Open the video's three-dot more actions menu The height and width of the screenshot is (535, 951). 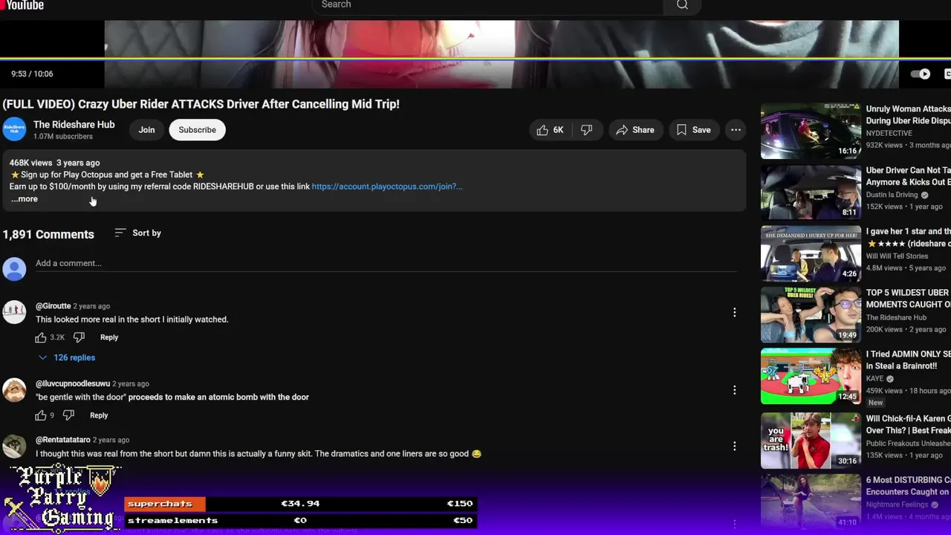tap(736, 130)
